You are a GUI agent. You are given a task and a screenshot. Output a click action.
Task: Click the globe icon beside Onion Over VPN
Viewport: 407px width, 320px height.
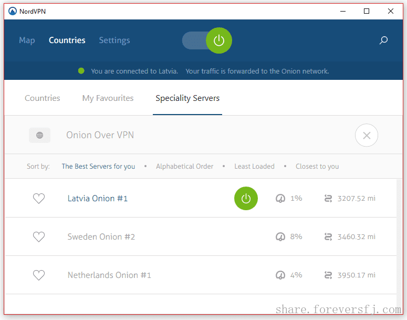40,136
